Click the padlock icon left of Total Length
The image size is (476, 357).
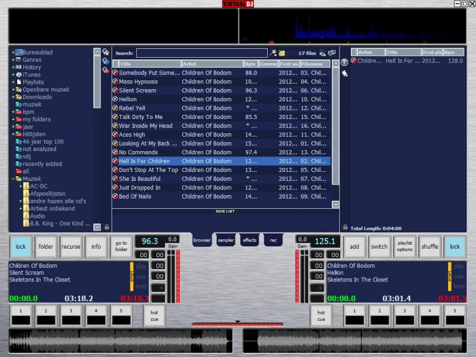(x=345, y=227)
